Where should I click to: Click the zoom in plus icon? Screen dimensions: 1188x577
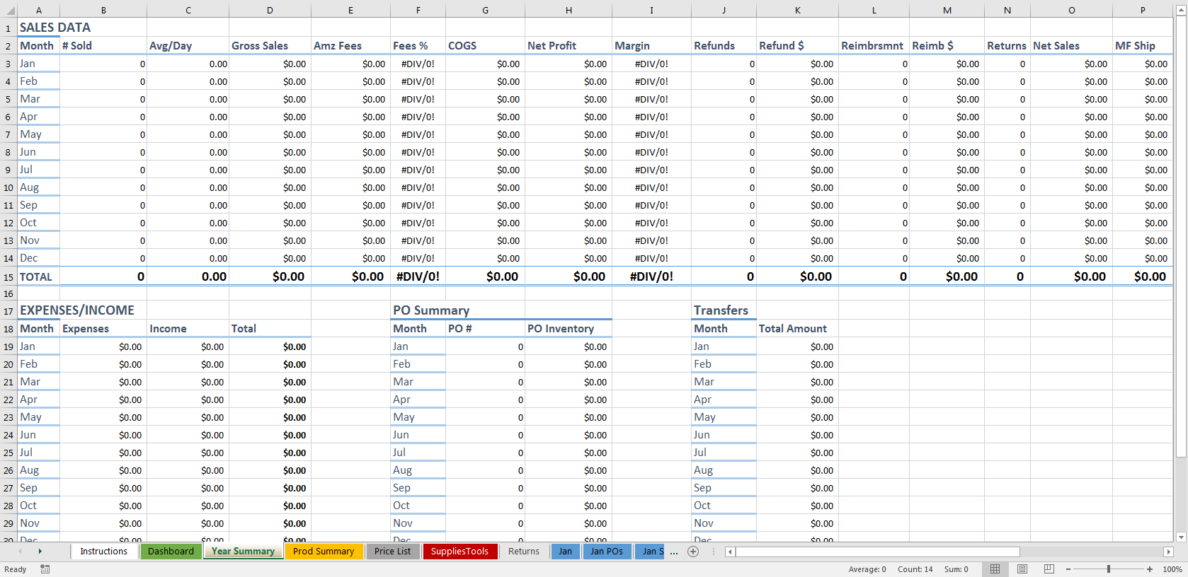[1150, 569]
